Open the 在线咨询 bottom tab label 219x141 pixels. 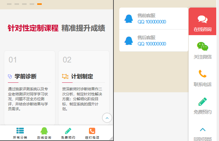pyautogui.click(x=44, y=137)
